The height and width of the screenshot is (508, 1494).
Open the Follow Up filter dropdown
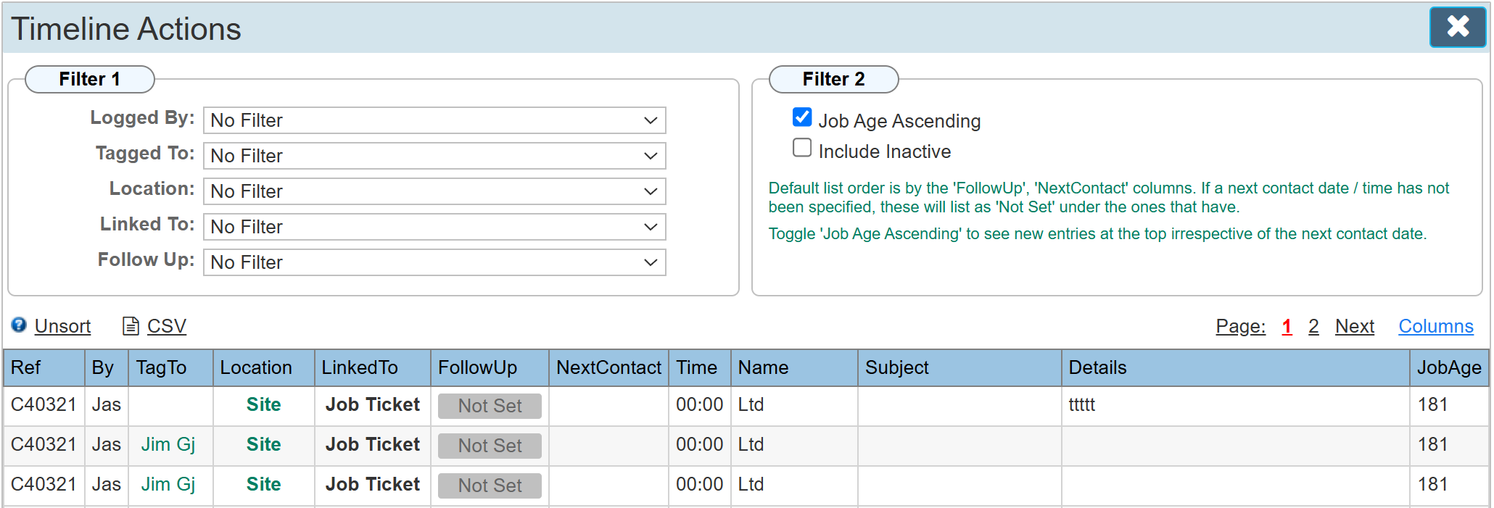point(434,262)
